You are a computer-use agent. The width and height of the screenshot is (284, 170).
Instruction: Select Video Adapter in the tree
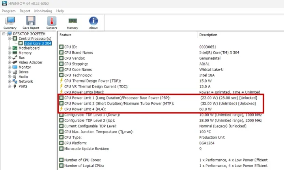click(30, 62)
